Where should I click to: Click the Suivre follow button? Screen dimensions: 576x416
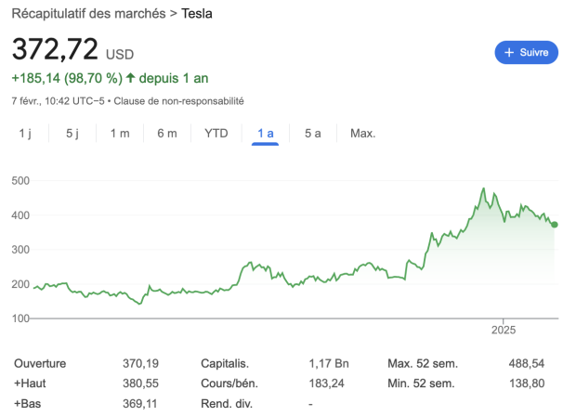(x=526, y=53)
